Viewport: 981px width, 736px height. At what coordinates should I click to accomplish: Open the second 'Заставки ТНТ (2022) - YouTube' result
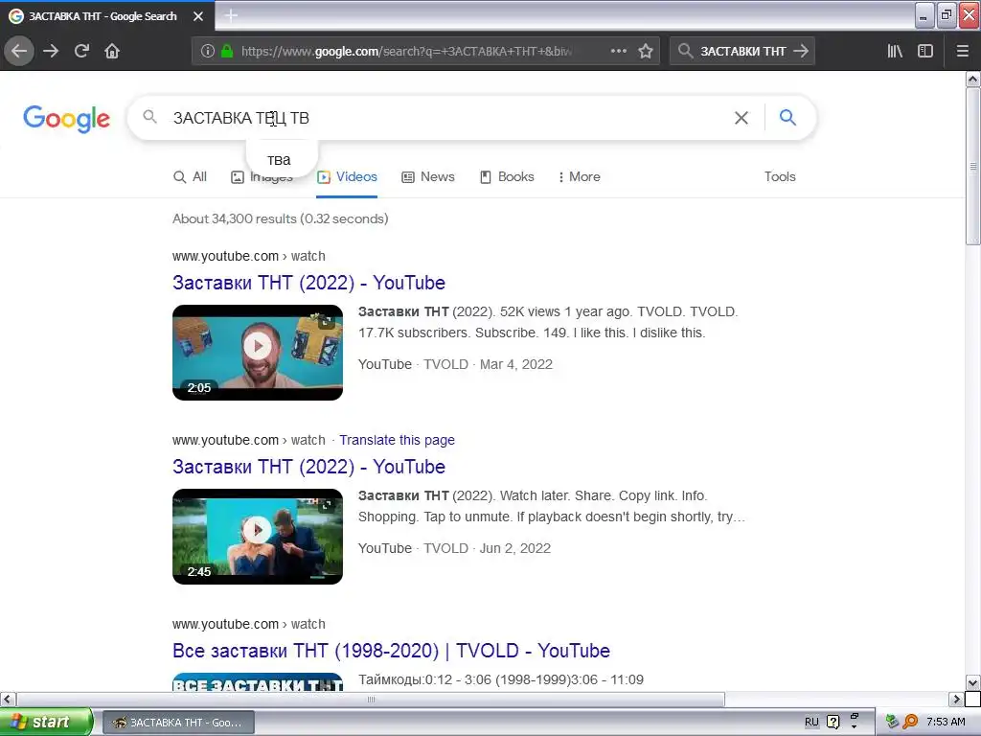click(x=308, y=467)
